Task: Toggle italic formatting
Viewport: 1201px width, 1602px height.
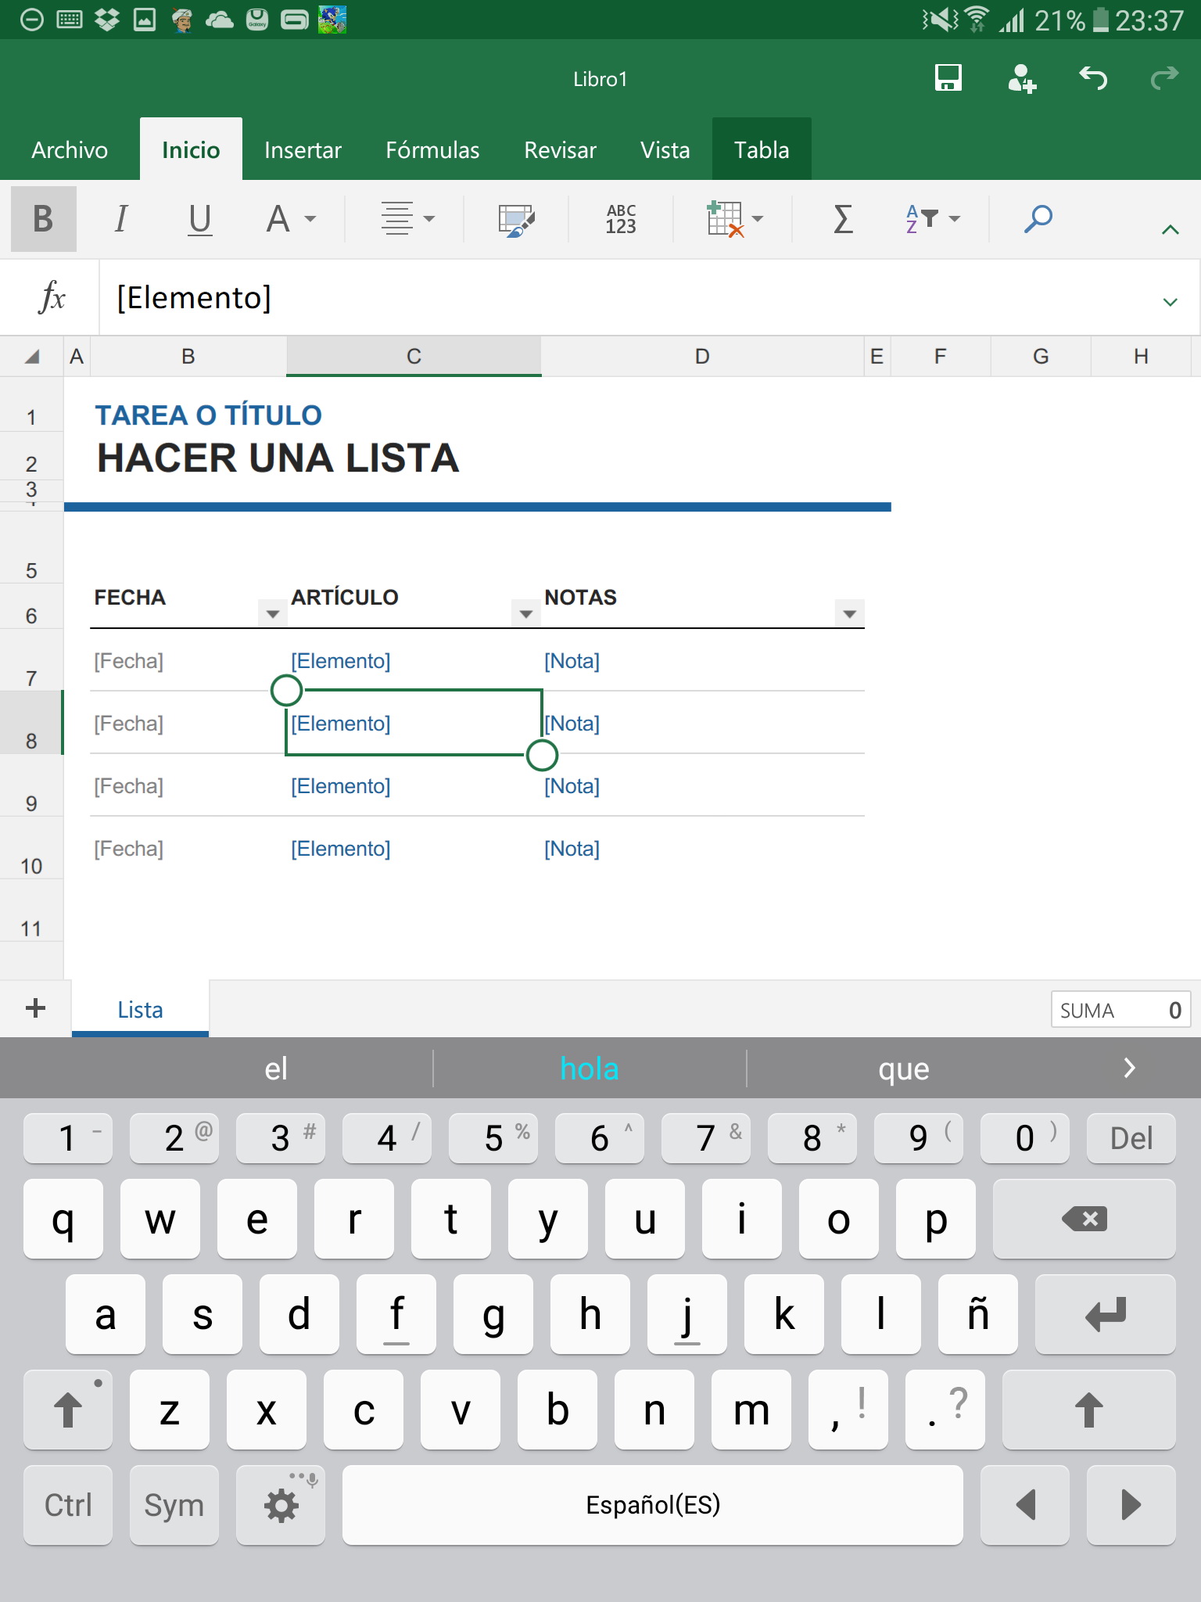Action: pyautogui.click(x=120, y=220)
